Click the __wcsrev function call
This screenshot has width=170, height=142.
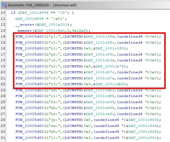(x=25, y=25)
